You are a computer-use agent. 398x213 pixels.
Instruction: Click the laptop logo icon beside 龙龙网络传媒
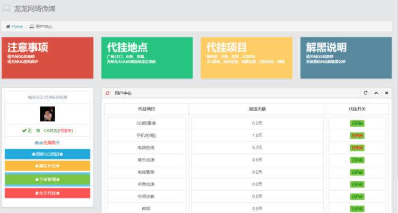(6, 8)
